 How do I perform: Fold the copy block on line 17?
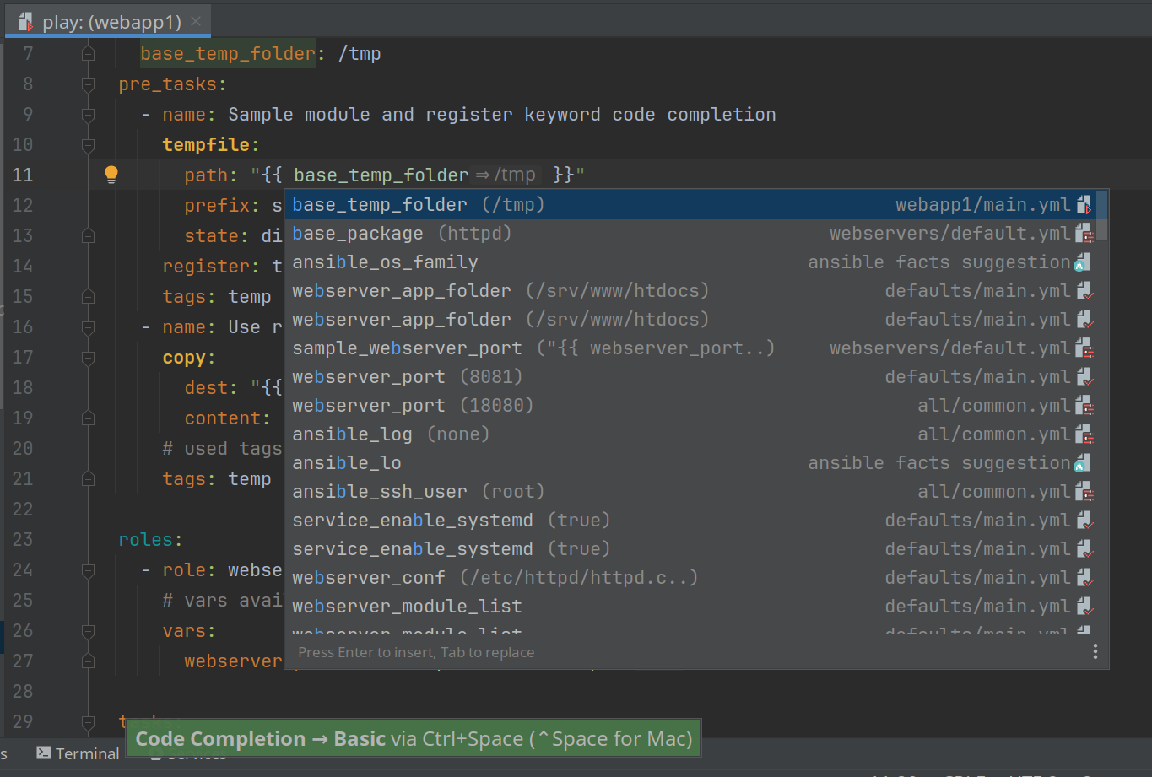[x=88, y=358]
